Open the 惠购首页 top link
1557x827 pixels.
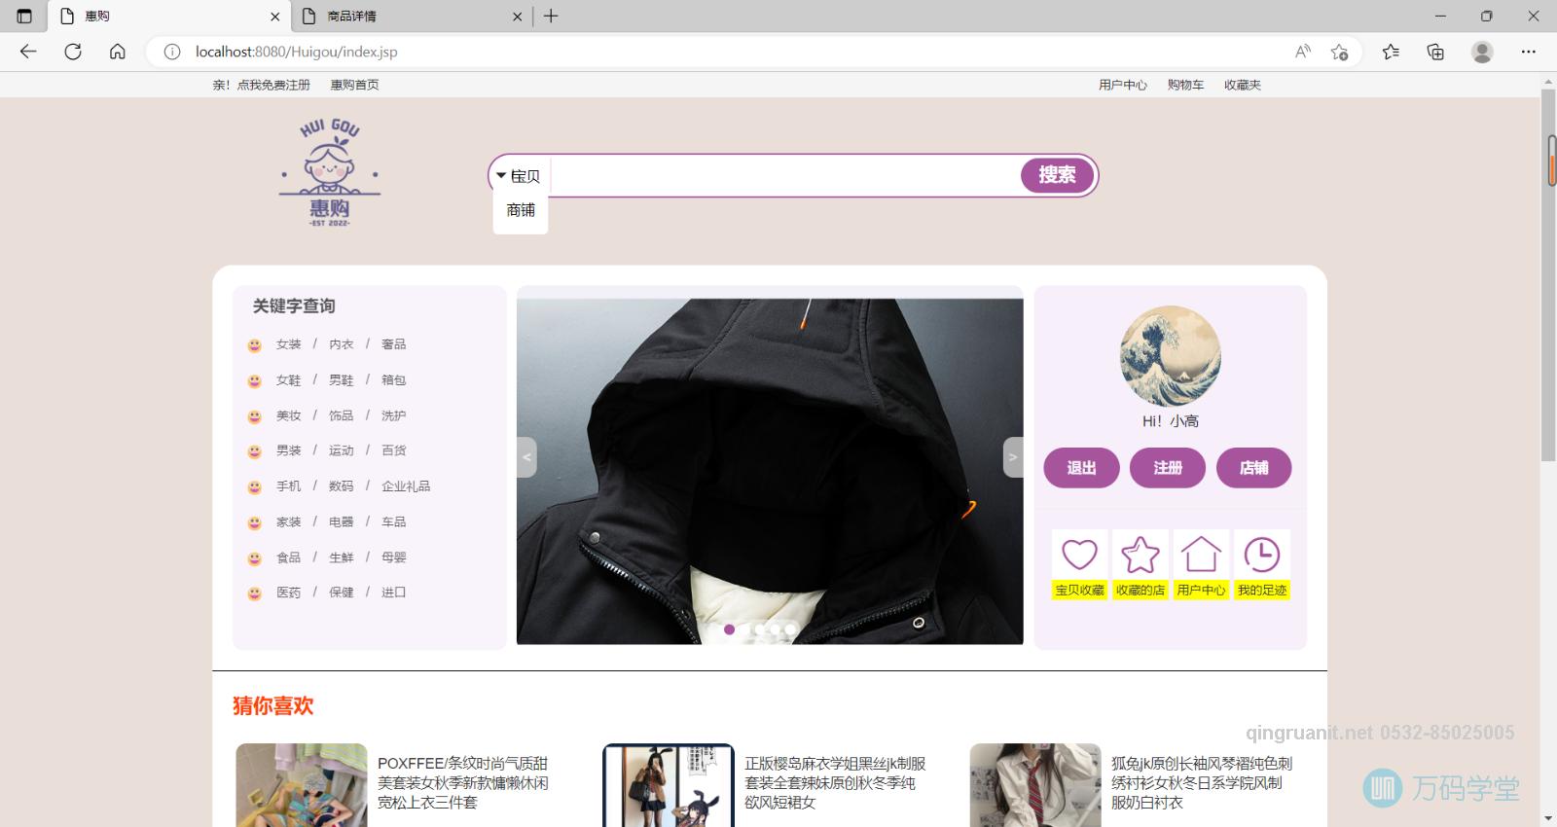tap(354, 85)
